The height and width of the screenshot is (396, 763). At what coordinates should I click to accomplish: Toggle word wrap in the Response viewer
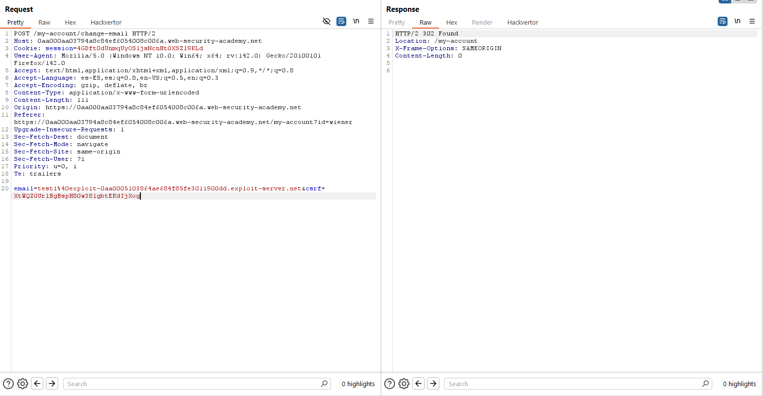coord(723,21)
